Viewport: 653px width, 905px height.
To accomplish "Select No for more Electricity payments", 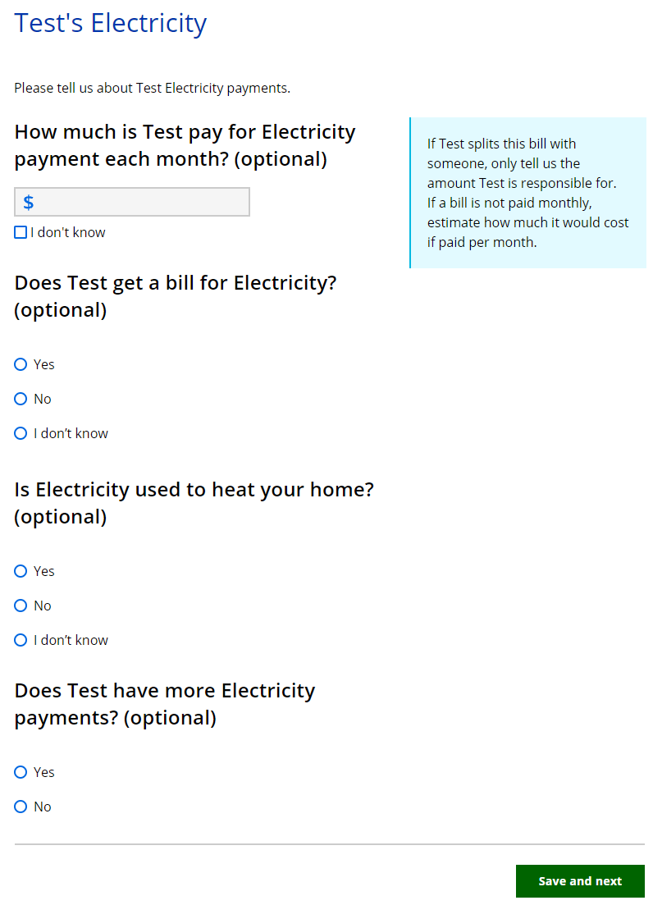I will tap(21, 807).
